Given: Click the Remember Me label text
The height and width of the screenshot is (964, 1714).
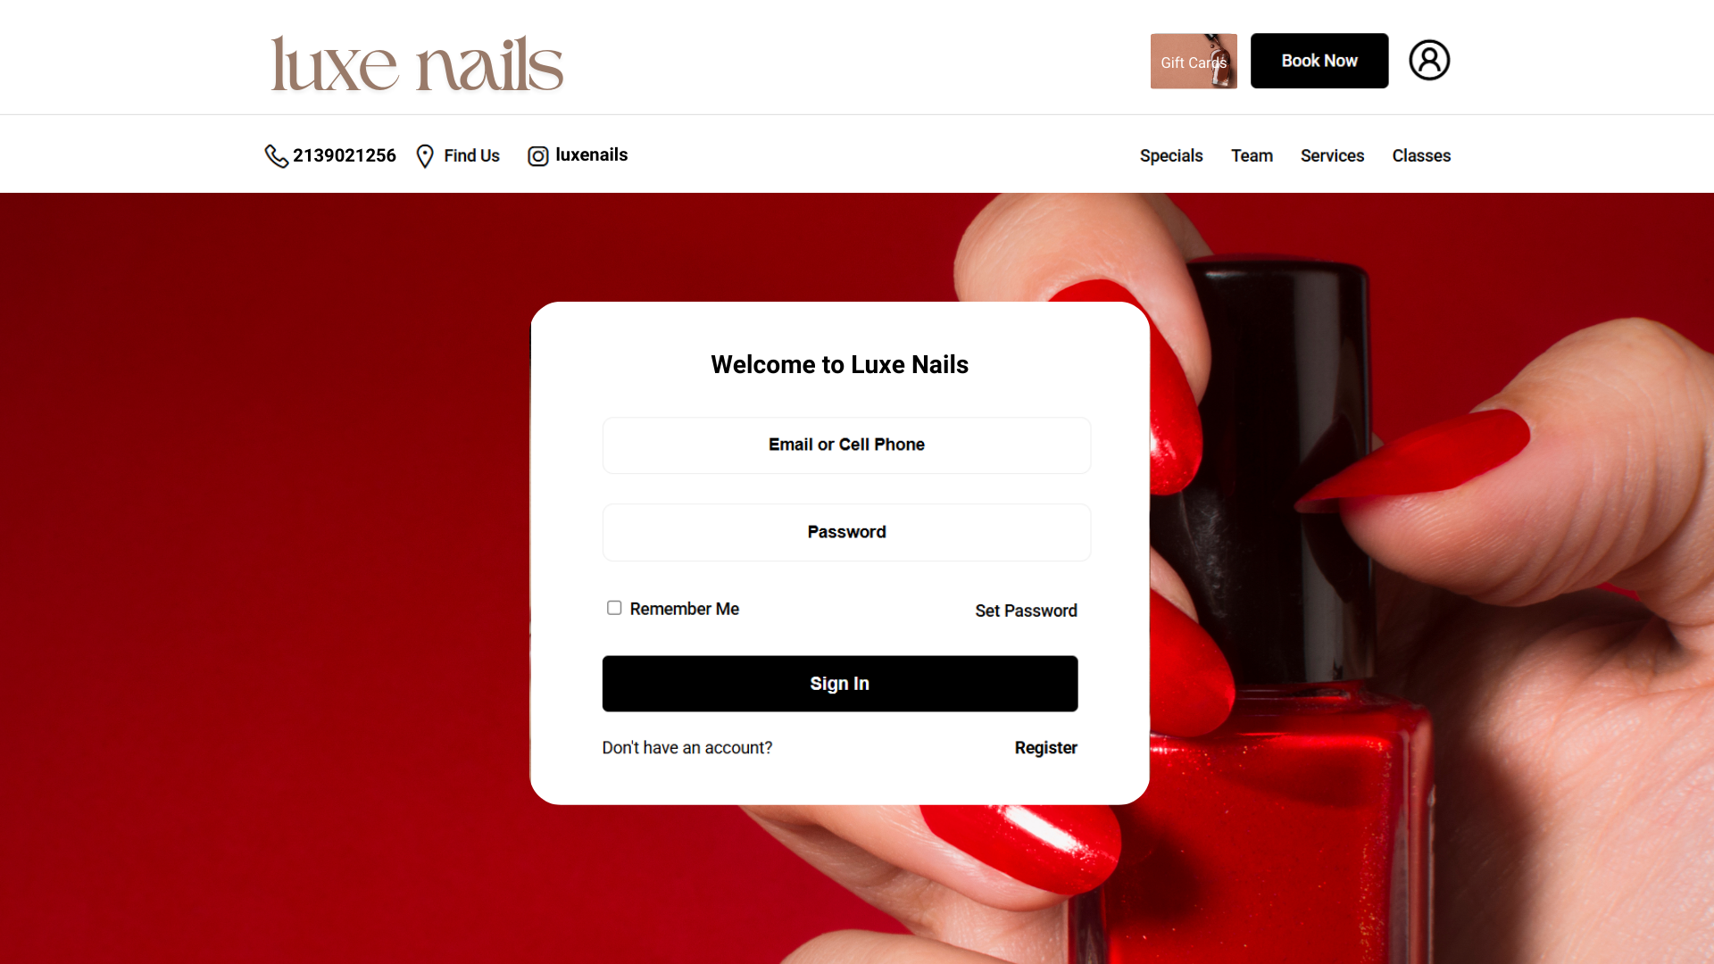Looking at the screenshot, I should coord(685,609).
